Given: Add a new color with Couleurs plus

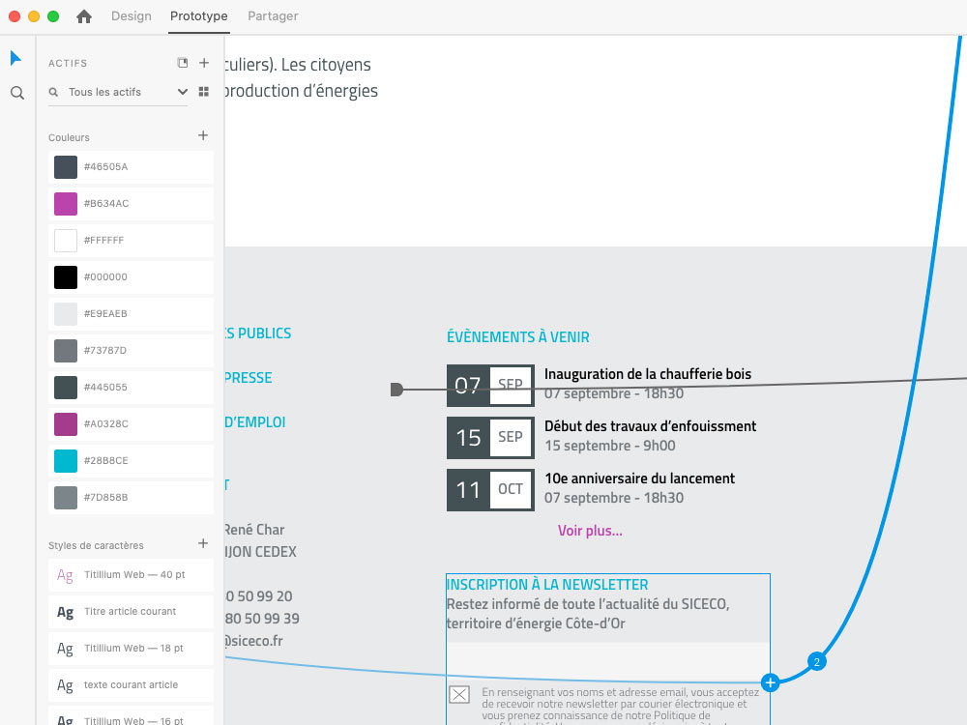Looking at the screenshot, I should [203, 136].
